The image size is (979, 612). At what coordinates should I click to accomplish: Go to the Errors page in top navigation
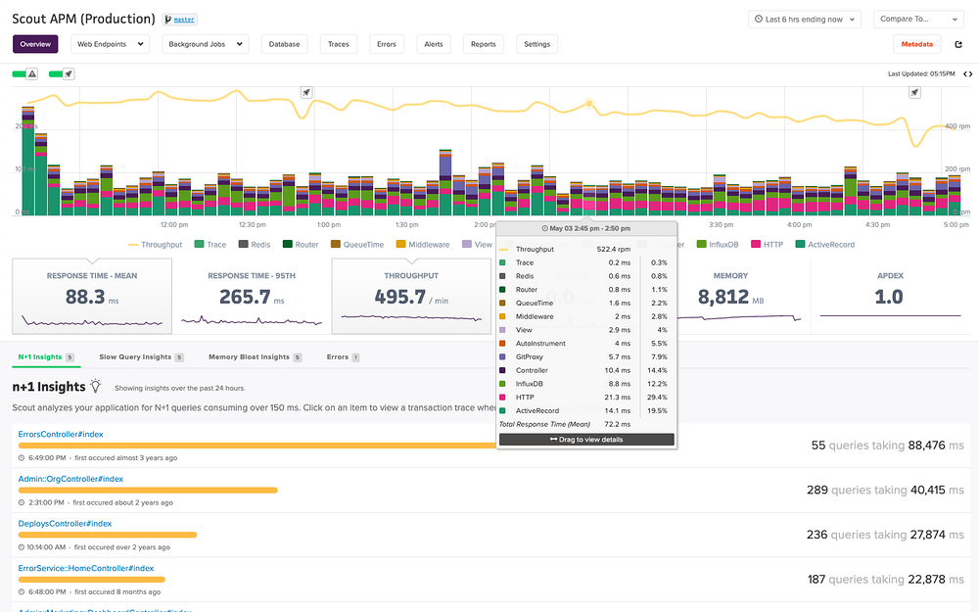pos(387,44)
